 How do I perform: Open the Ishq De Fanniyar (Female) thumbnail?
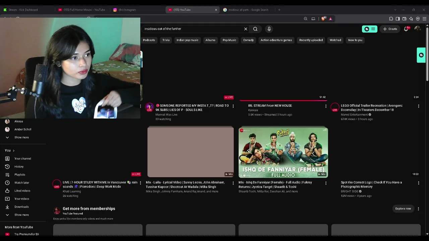point(283,152)
